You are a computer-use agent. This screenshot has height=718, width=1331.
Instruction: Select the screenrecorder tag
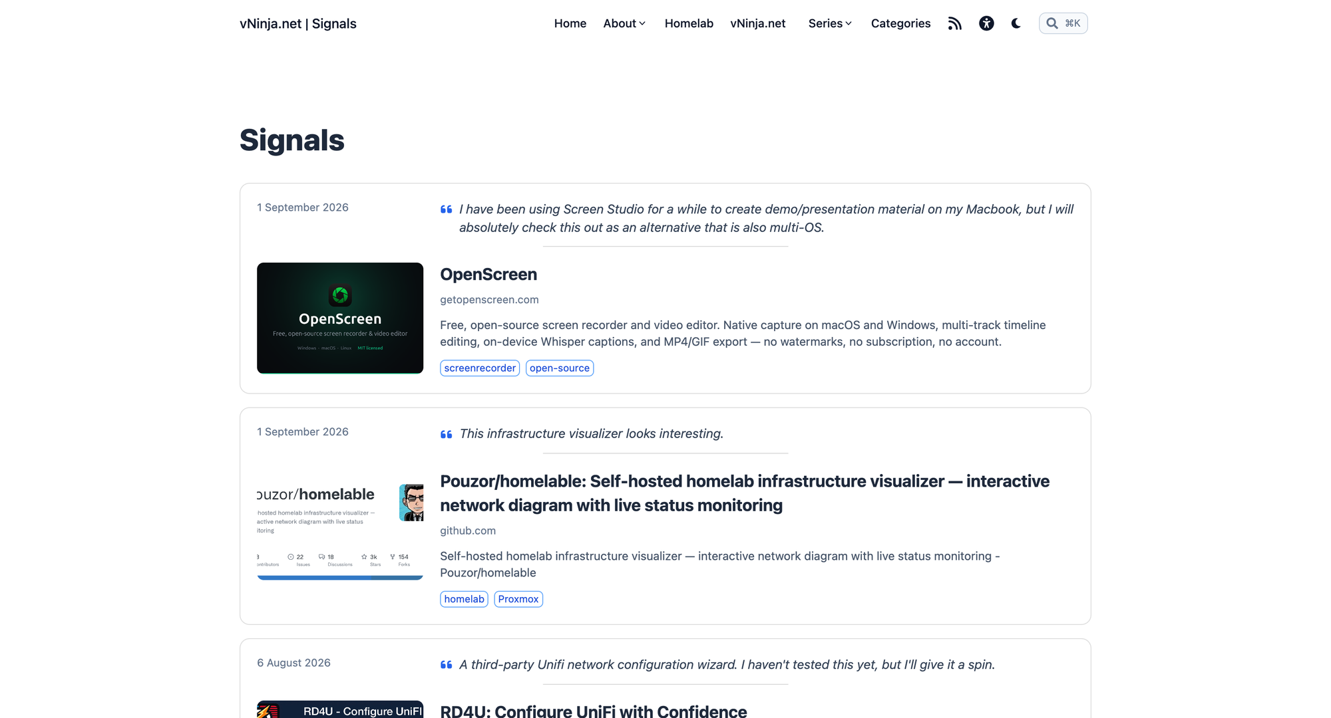point(480,368)
